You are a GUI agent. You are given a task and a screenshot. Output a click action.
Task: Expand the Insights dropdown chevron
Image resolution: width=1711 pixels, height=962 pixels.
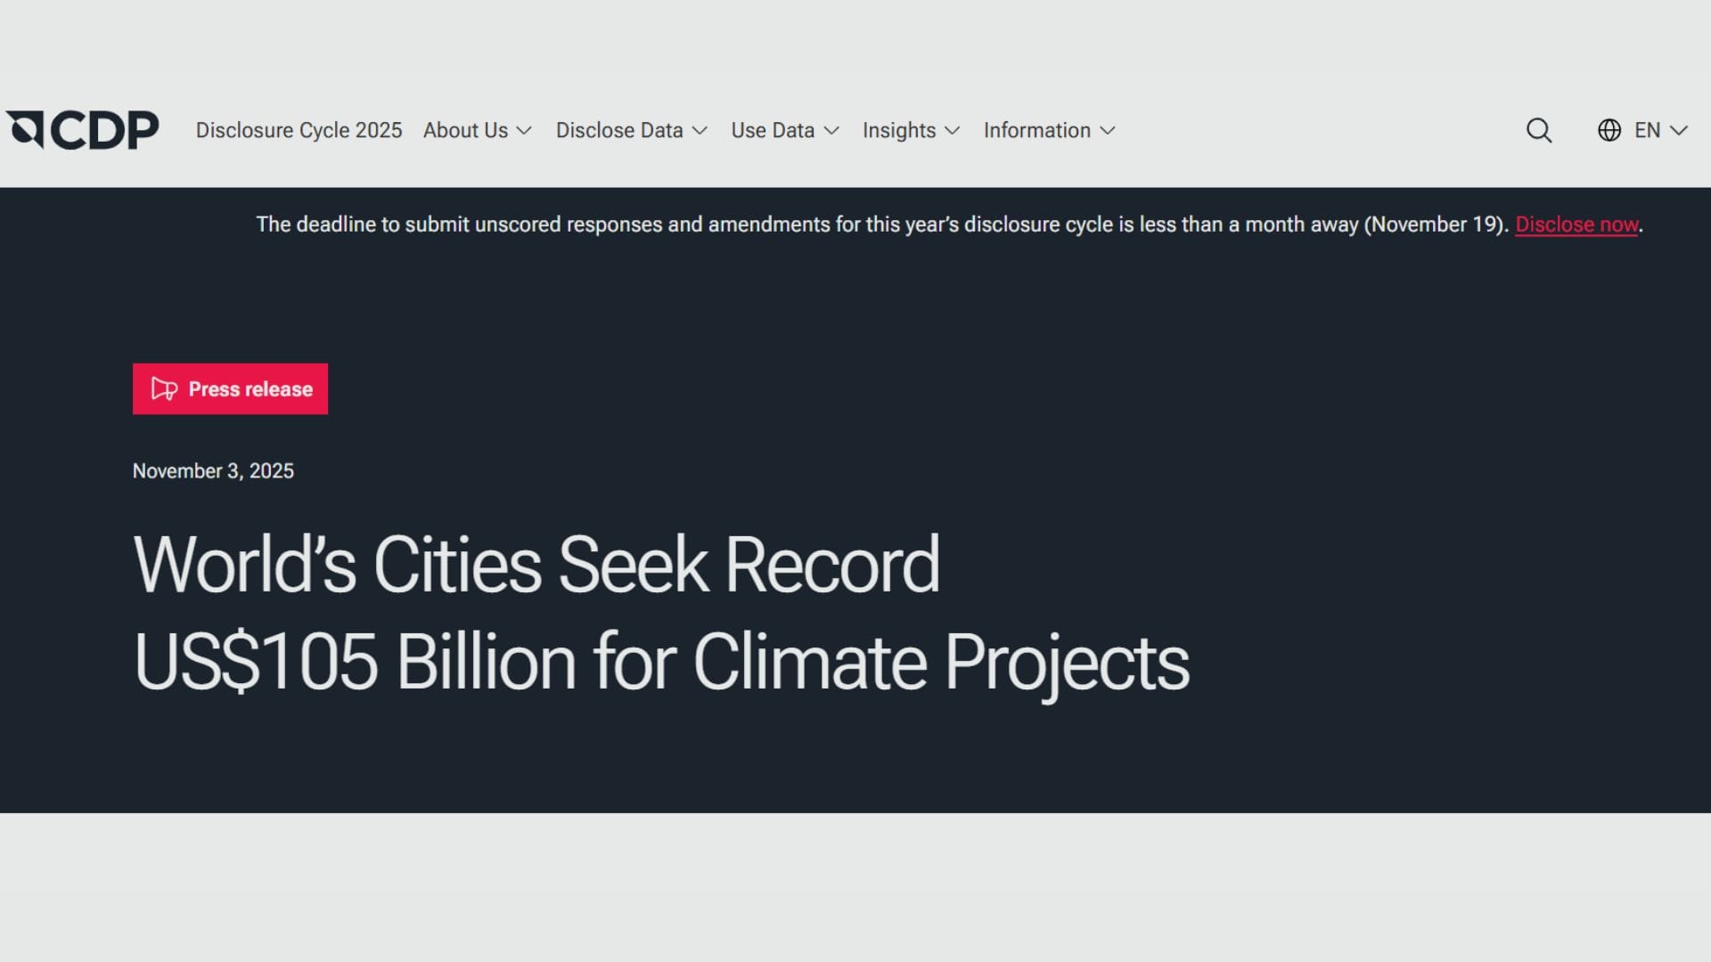pyautogui.click(x=954, y=131)
